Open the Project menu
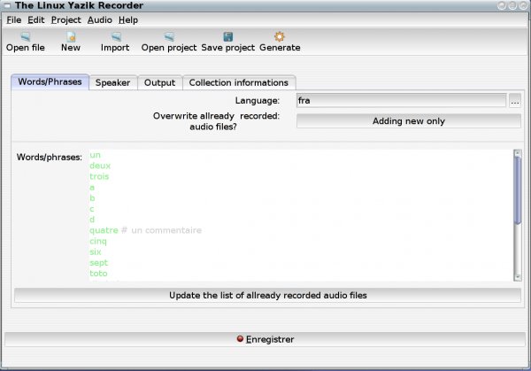531x371 pixels. pos(66,20)
